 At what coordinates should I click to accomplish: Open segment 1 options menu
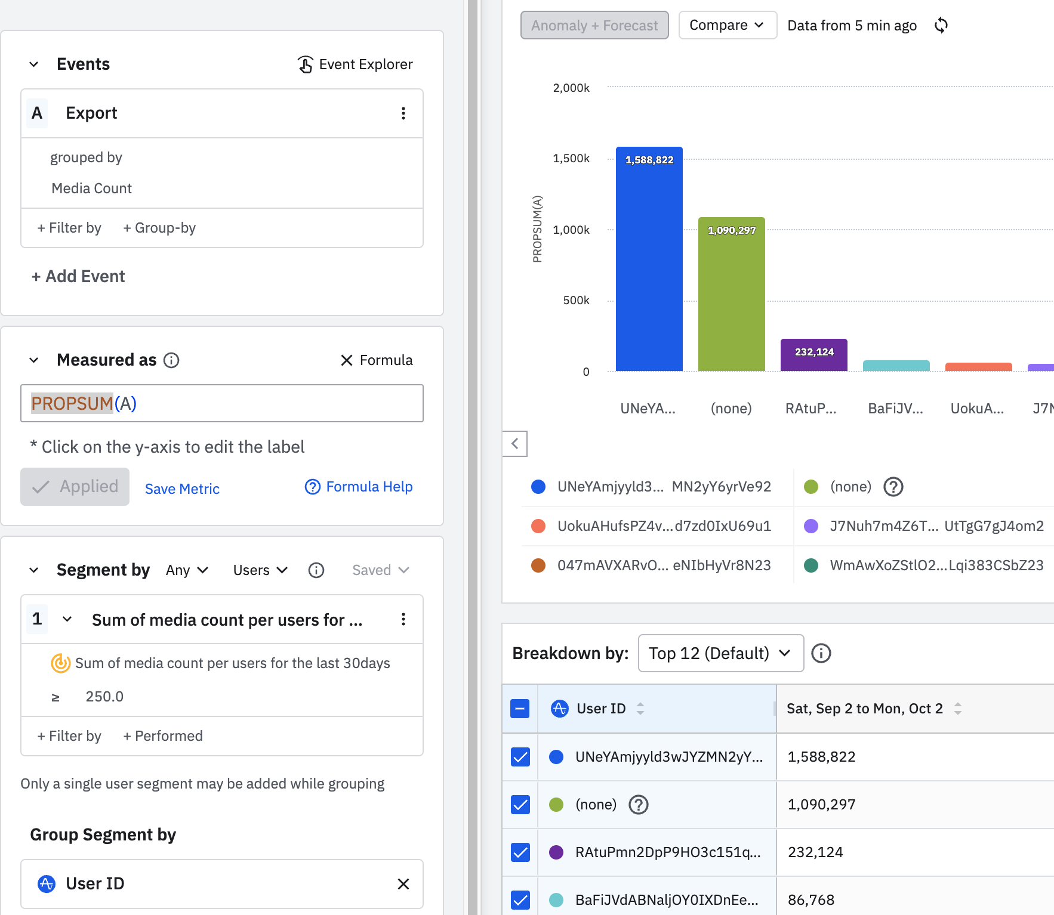pyautogui.click(x=403, y=619)
